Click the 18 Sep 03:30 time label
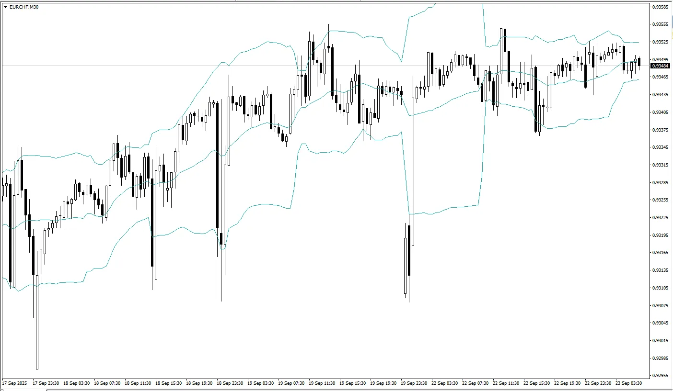Image resolution: width=673 pixels, height=391 pixels. tap(77, 383)
